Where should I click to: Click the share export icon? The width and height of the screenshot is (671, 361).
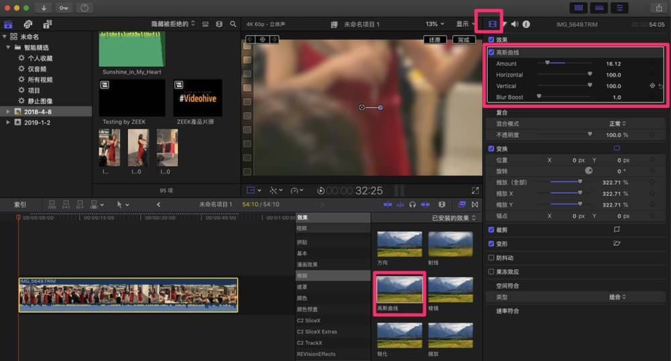659,7
